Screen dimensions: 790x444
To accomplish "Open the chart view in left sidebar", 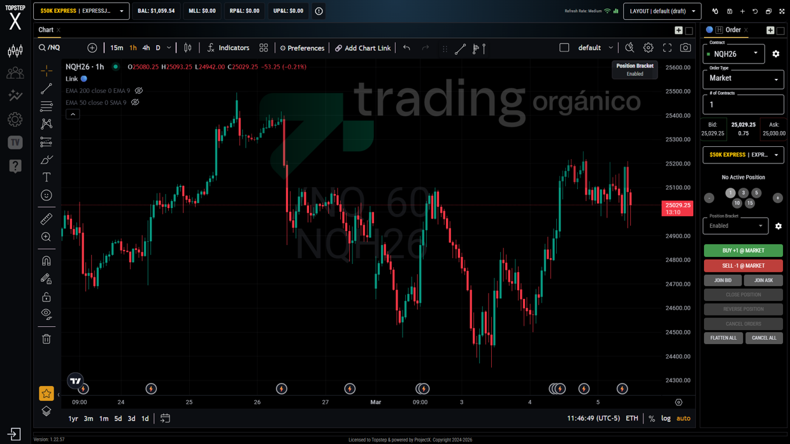I will click(x=15, y=51).
